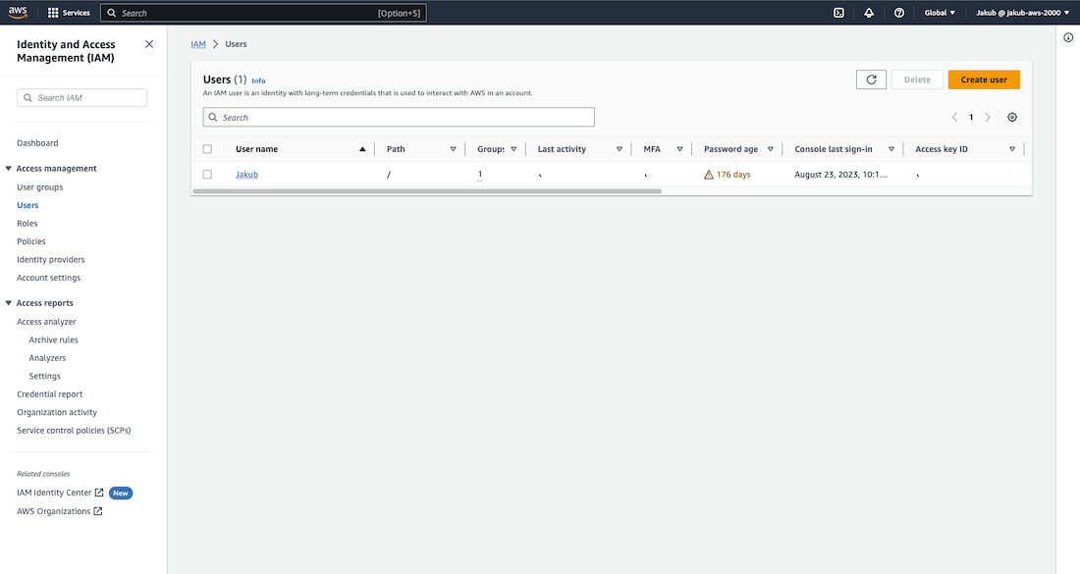Check the box for user Jakub
Viewport: 1080px width, 574px height.
(x=207, y=175)
